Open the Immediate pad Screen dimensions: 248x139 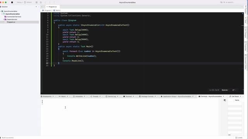79,97
